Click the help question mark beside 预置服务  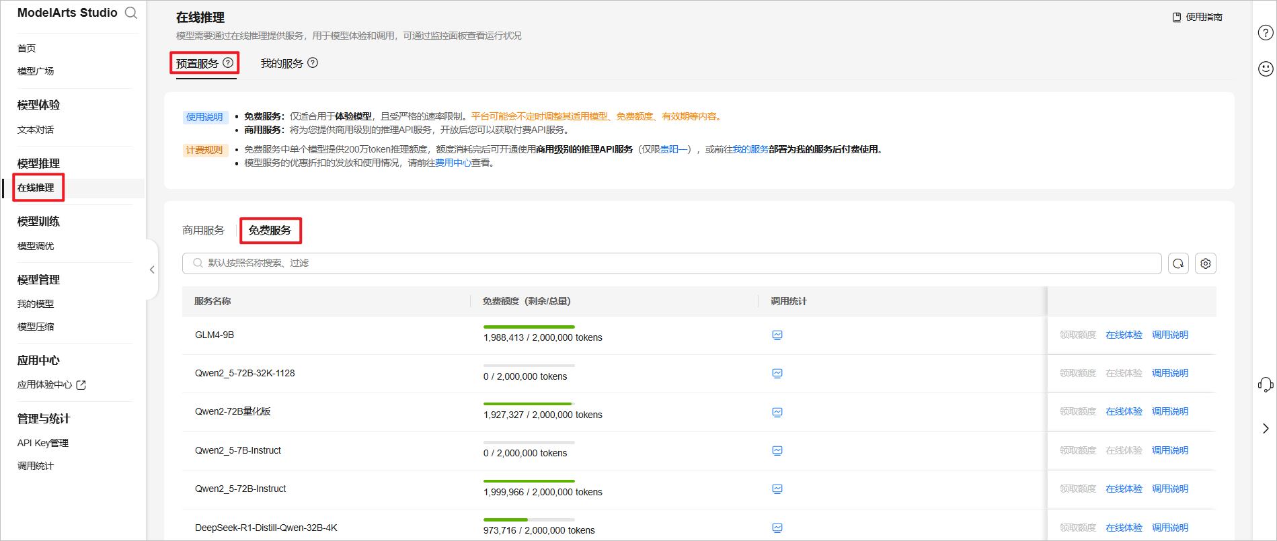click(x=228, y=63)
